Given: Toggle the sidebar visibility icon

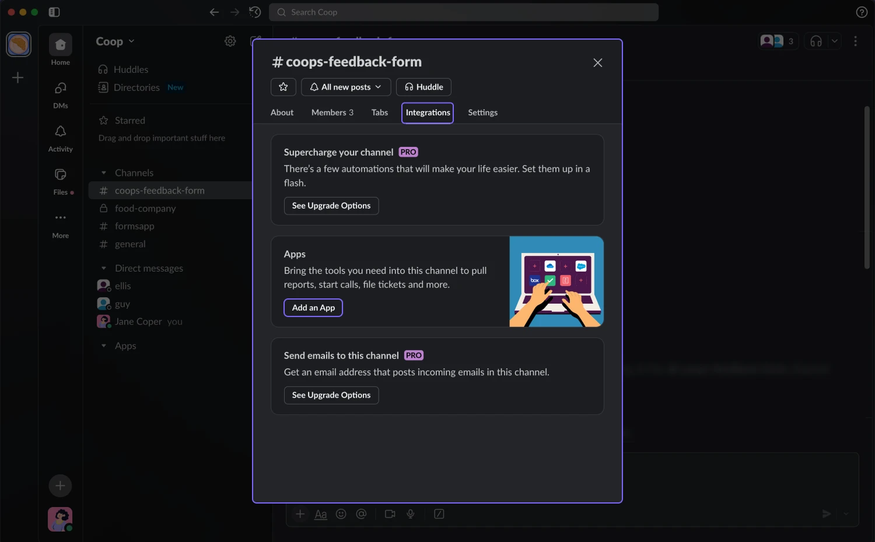Looking at the screenshot, I should coord(54,12).
